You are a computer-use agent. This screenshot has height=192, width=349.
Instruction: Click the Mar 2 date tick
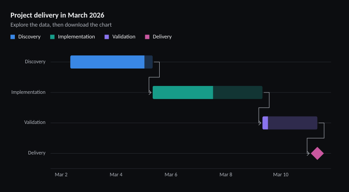click(x=61, y=175)
